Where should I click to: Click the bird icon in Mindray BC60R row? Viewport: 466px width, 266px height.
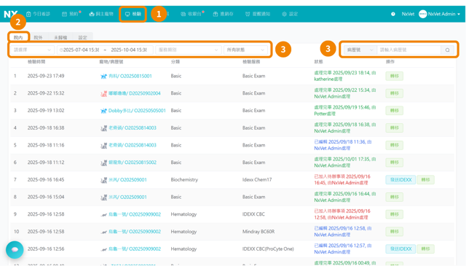click(x=103, y=232)
